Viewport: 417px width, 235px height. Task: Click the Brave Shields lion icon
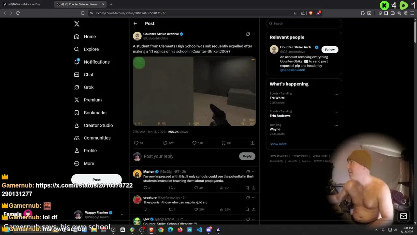pos(310,13)
